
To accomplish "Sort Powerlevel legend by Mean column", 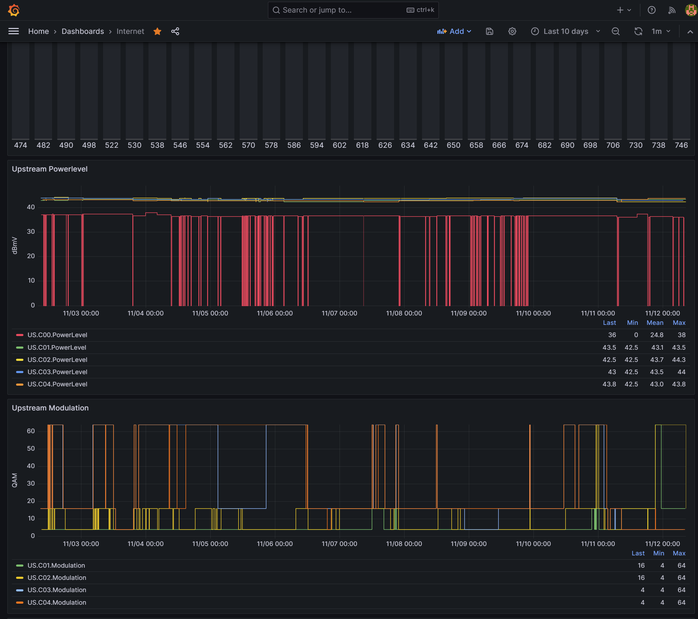I will (655, 323).
